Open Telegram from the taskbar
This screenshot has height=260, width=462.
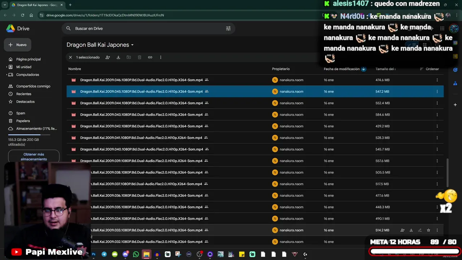(x=104, y=254)
